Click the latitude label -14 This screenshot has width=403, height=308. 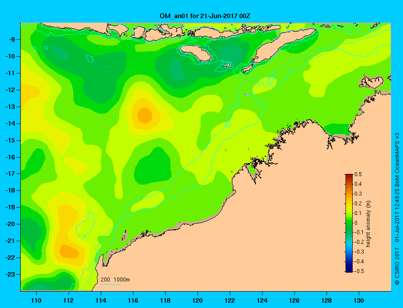pyautogui.click(x=12, y=123)
